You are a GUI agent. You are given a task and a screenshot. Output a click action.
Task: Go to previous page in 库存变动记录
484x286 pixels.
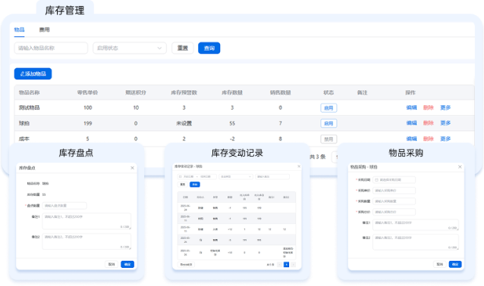[280, 265]
